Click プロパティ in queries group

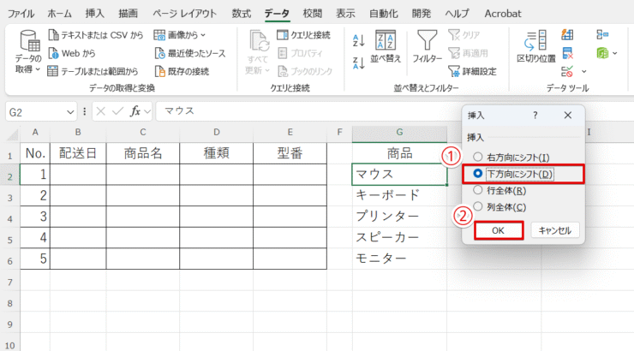[x=301, y=53]
